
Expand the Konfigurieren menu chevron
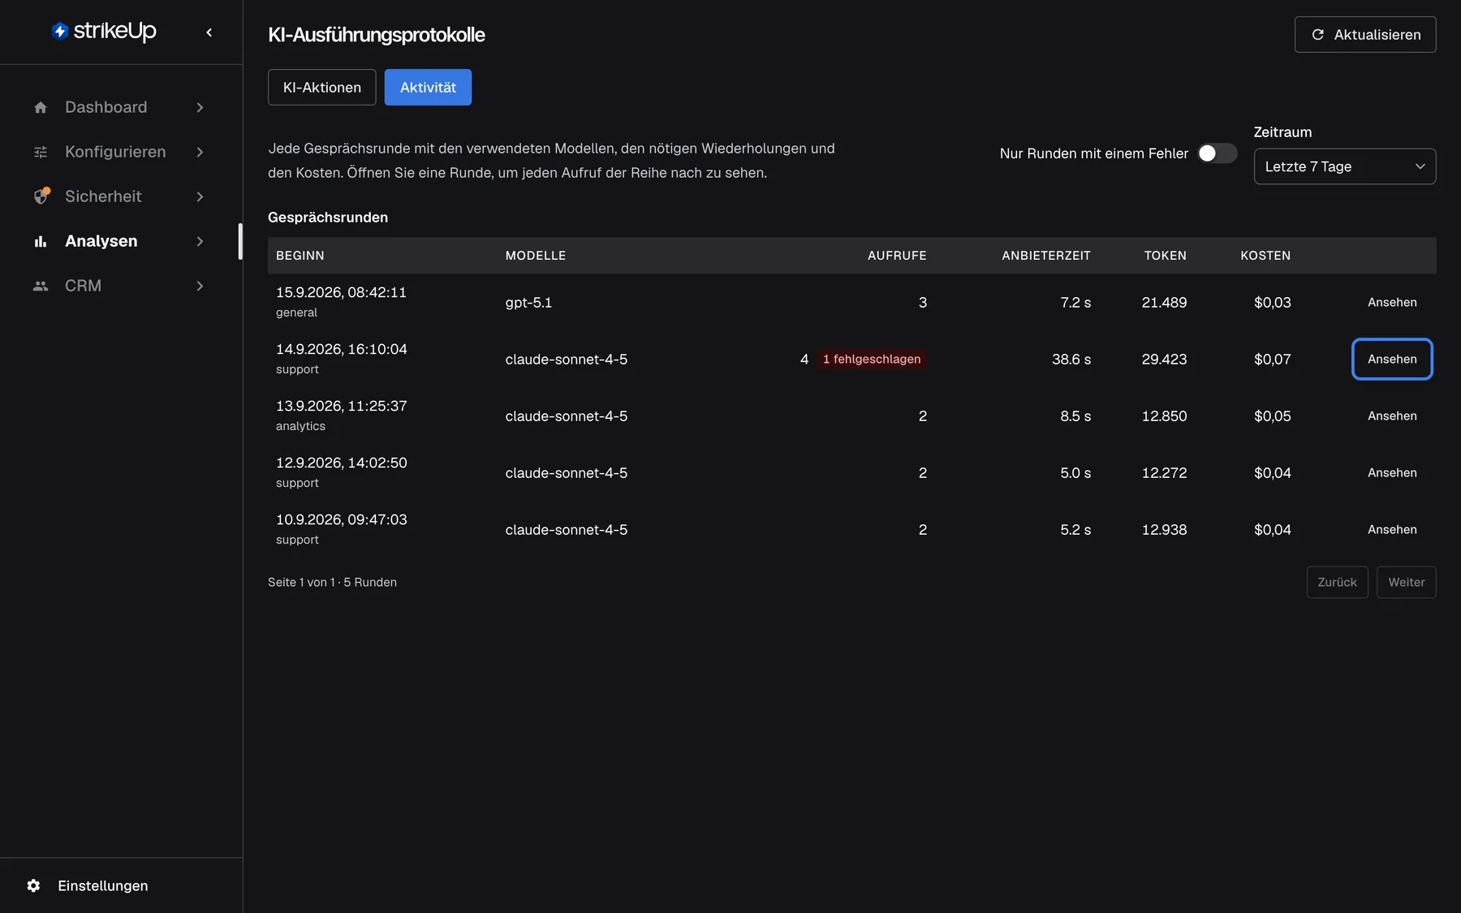tap(200, 152)
